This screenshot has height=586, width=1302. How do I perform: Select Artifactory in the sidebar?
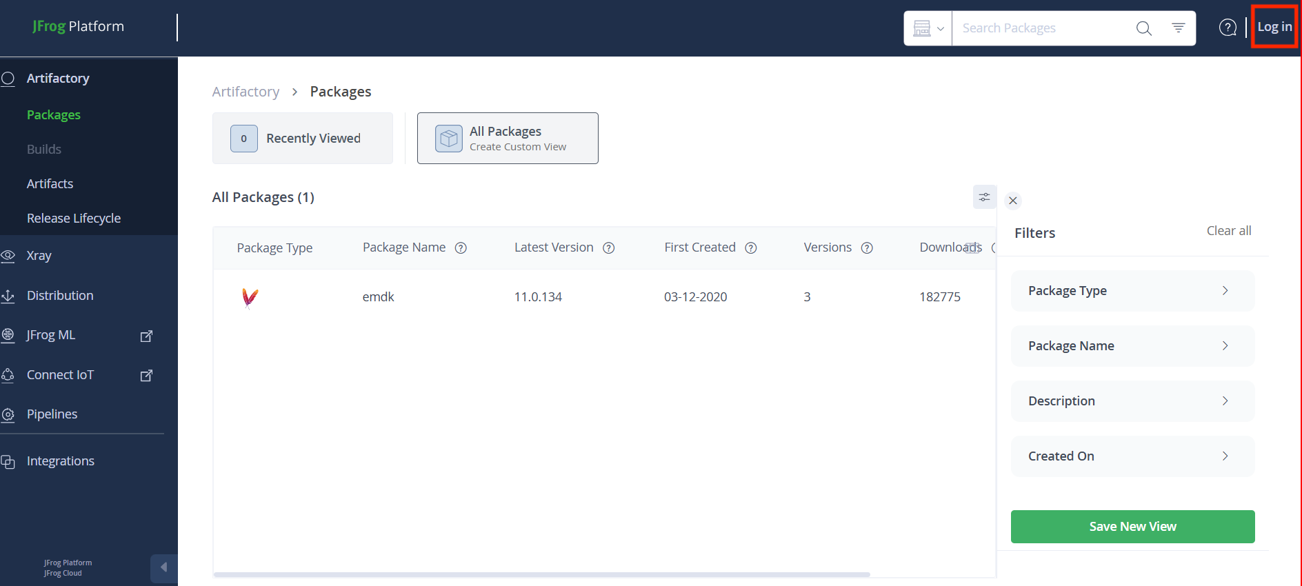click(x=58, y=79)
